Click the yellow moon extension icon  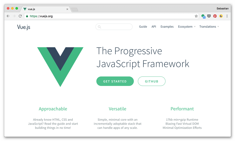[x=221, y=16]
